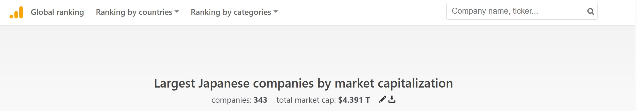The image size is (637, 111).
Task: Click the magnifier search icon
Action: (591, 12)
